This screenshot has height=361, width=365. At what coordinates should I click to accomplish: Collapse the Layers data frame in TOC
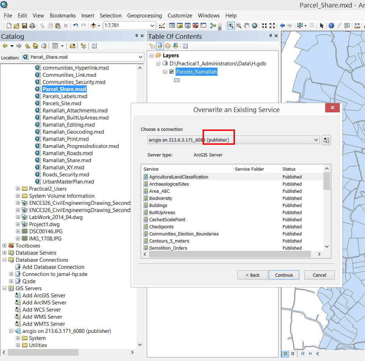151,55
